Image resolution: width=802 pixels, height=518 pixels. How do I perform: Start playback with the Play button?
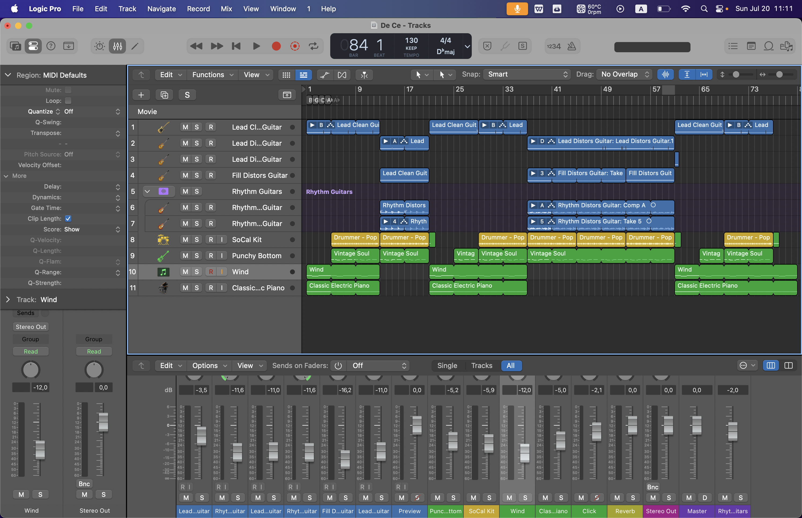coord(256,46)
